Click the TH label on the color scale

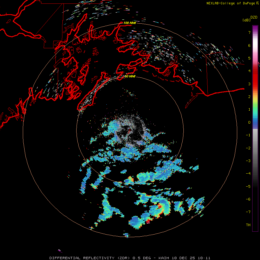(x=248, y=225)
